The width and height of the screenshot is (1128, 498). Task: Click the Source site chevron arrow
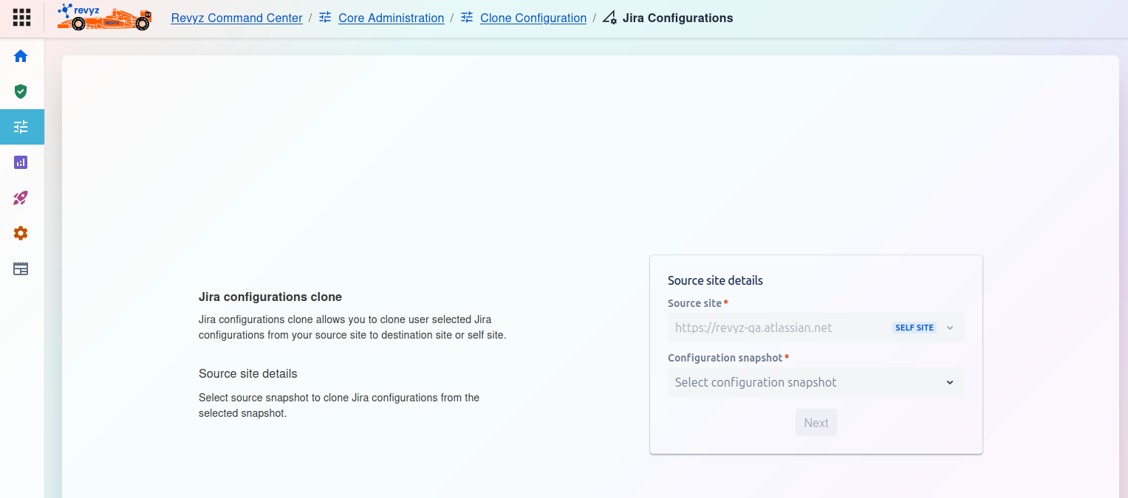[x=950, y=328]
